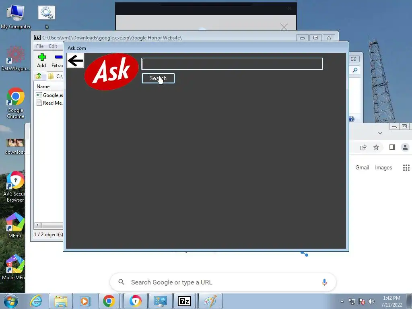Select the 'b' settings file desktop icon
412x309 pixels.
tap(47, 16)
